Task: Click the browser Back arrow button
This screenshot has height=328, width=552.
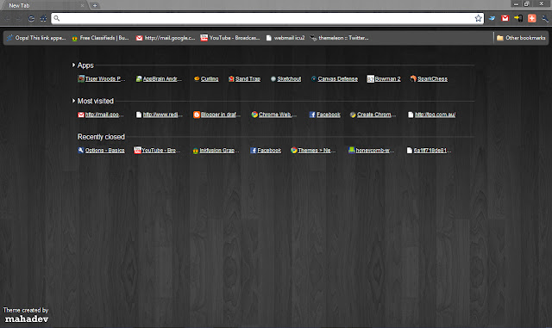Action: coord(8,19)
